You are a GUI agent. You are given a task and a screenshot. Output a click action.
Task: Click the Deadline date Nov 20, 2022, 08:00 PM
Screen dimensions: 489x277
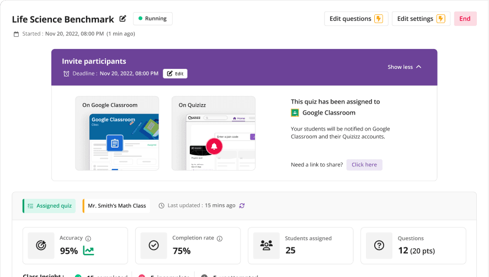[x=129, y=73]
